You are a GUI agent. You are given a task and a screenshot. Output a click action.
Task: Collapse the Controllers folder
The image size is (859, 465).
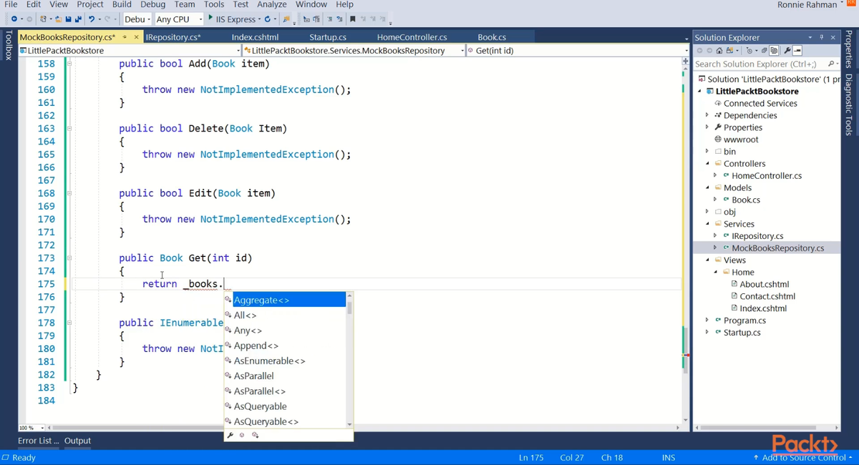[707, 164]
